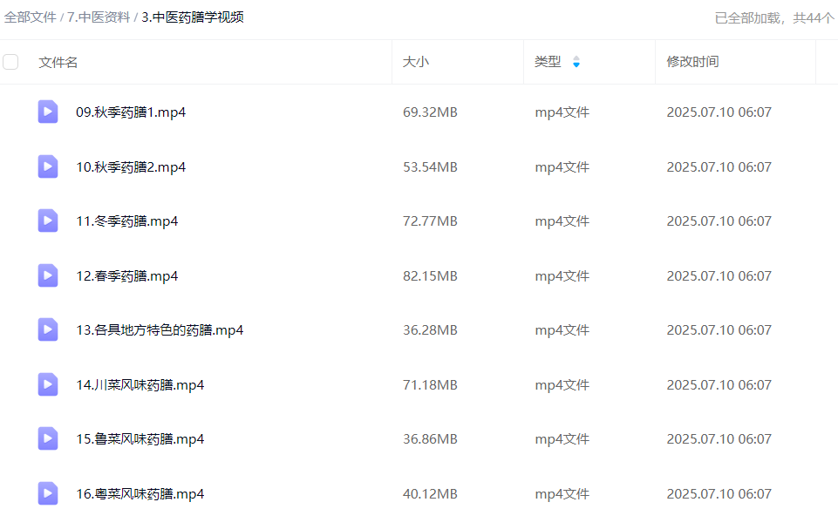Open file name 14.川菜风味药膳.mp4
This screenshot has width=838, height=509.
140,384
